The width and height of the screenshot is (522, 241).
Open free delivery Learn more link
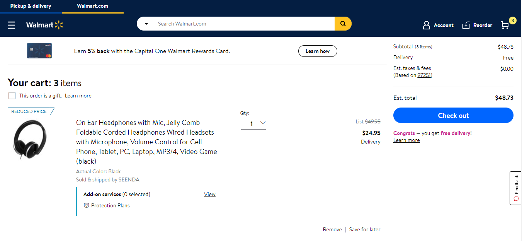(x=406, y=140)
